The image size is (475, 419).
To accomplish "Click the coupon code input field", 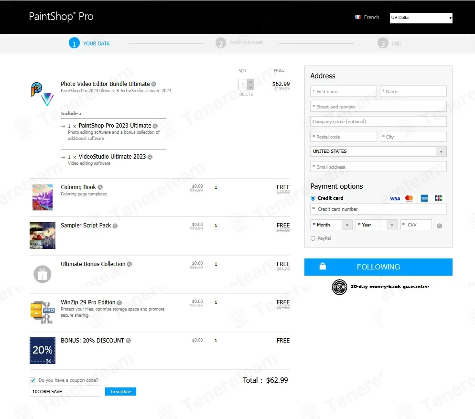I will (65, 391).
